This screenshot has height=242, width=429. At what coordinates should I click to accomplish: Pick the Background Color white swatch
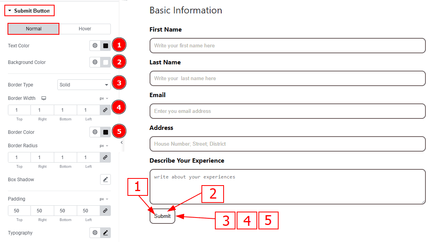click(106, 62)
